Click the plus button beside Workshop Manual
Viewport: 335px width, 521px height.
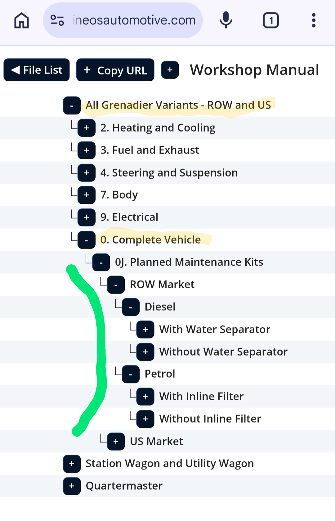pyautogui.click(x=170, y=70)
